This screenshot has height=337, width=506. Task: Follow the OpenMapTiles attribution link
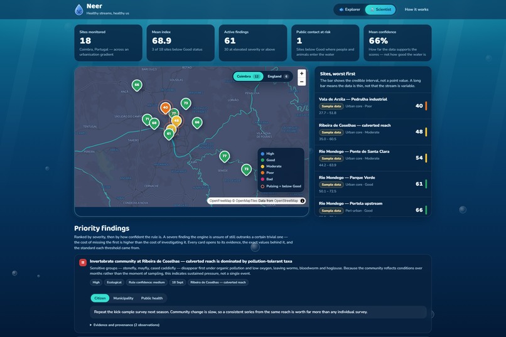(x=247, y=201)
